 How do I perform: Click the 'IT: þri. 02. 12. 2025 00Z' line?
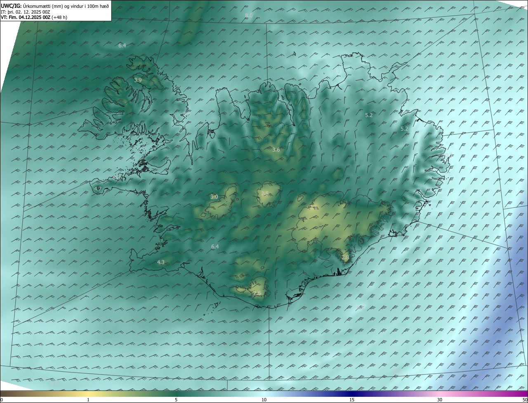tap(26, 12)
